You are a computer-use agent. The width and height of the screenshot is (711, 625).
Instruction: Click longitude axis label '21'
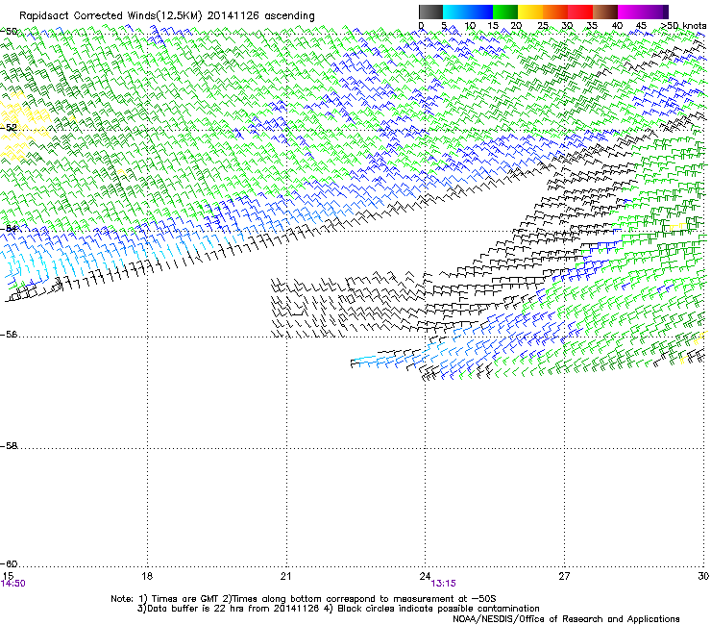click(x=285, y=576)
